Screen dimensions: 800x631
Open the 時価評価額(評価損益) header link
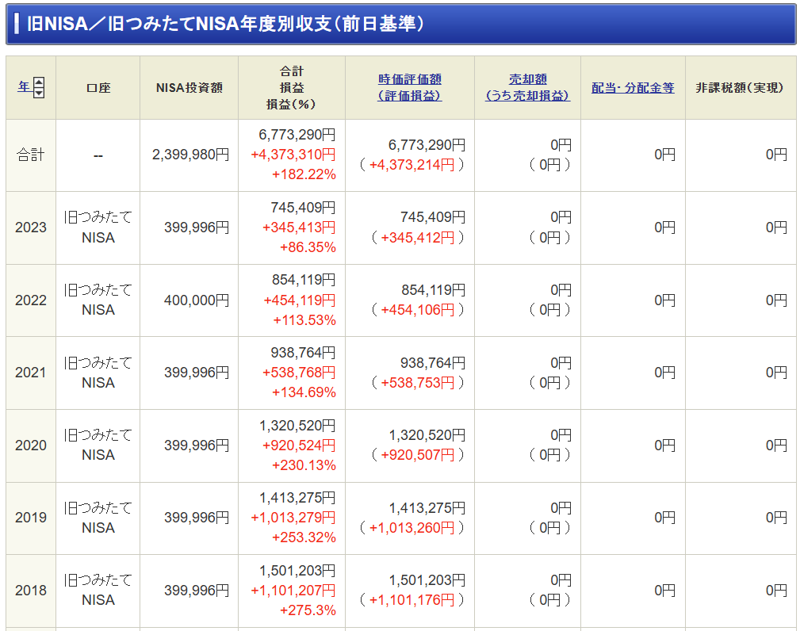(410, 87)
